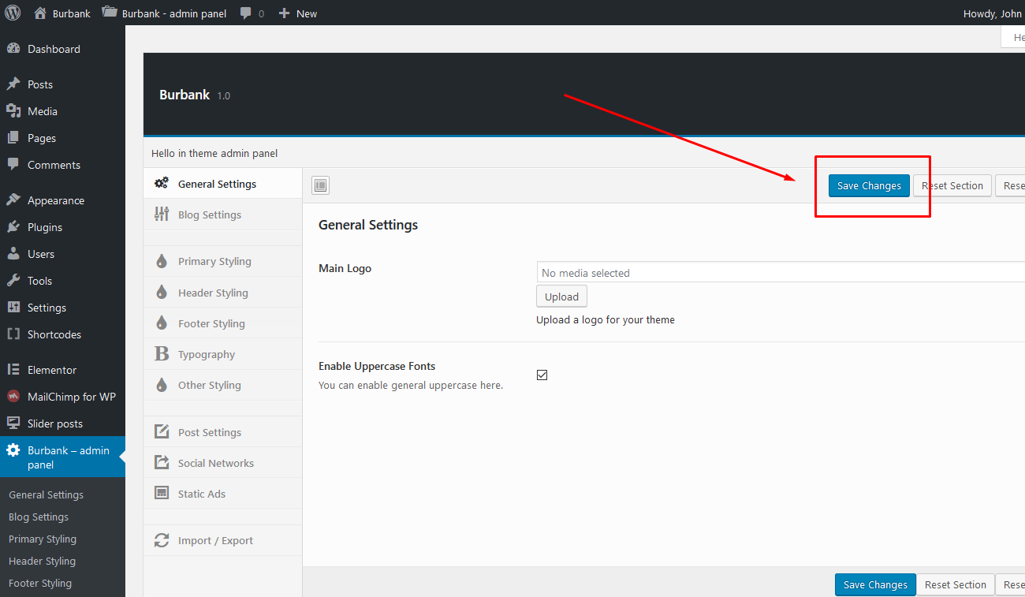Screen dimensions: 1025x597
Task: Open Import / Export section
Action: (x=215, y=540)
